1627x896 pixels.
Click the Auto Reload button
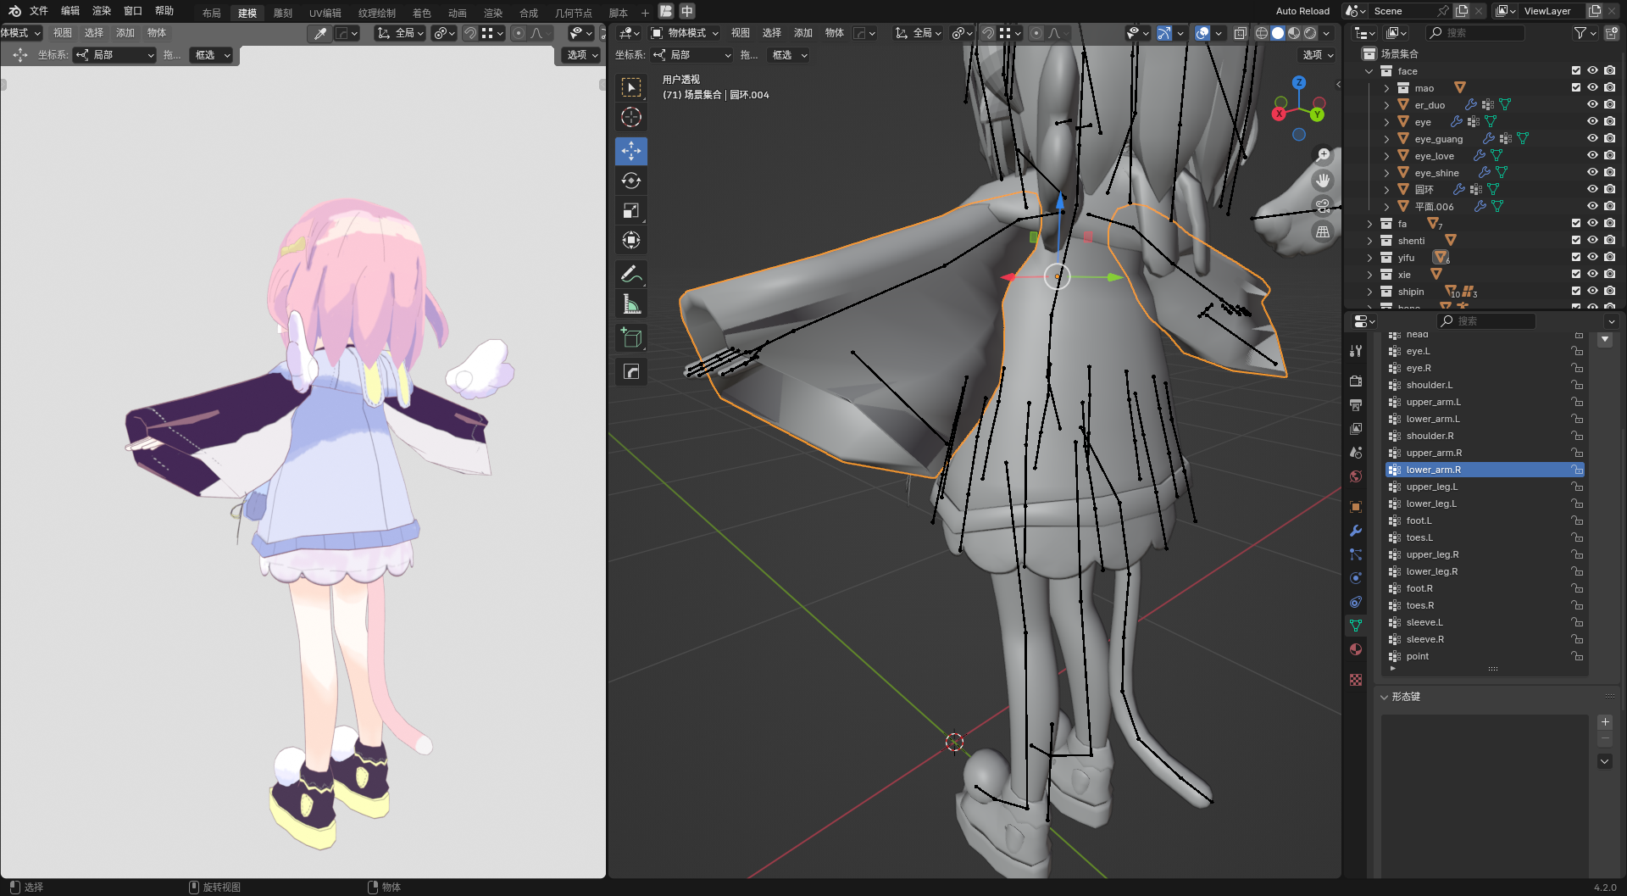(1302, 11)
